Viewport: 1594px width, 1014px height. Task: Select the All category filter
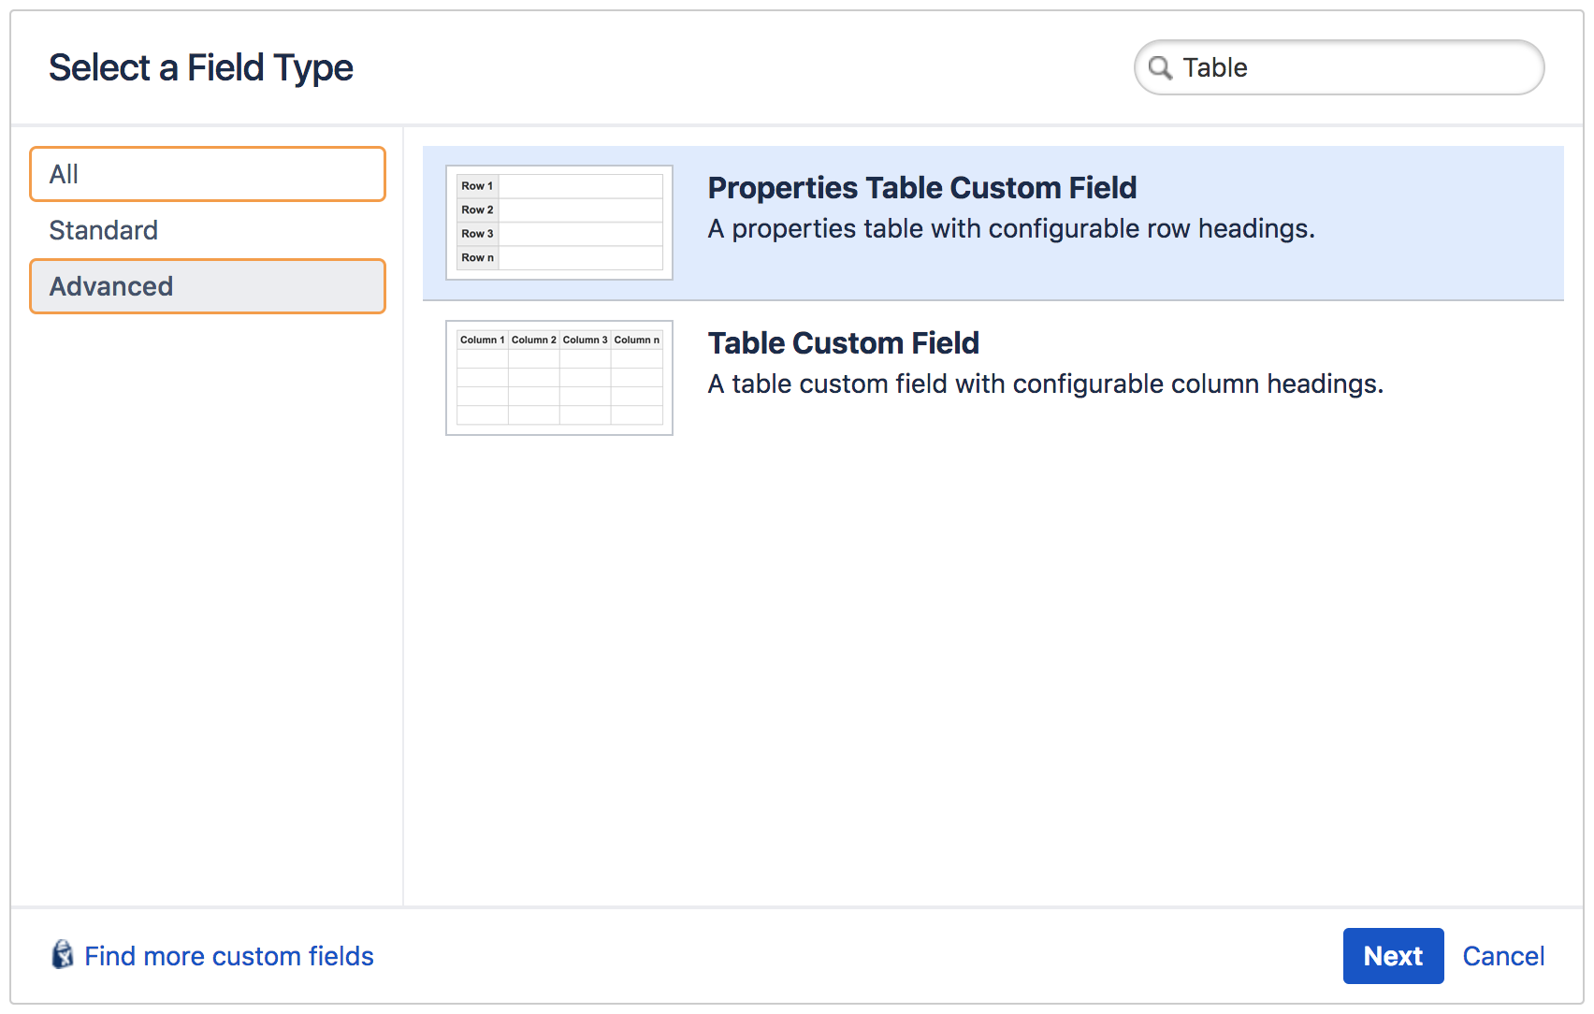207,174
